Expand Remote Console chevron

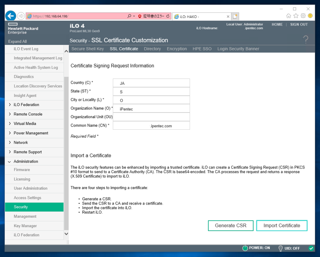[x=10, y=114]
